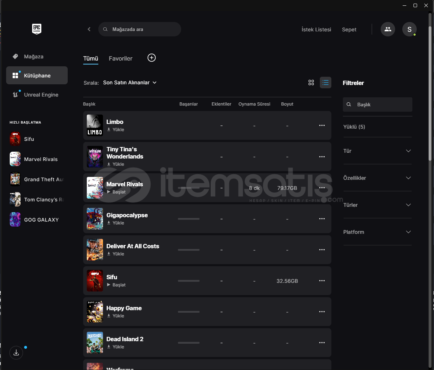Open options menu for Marvel Rivals

pos(322,188)
